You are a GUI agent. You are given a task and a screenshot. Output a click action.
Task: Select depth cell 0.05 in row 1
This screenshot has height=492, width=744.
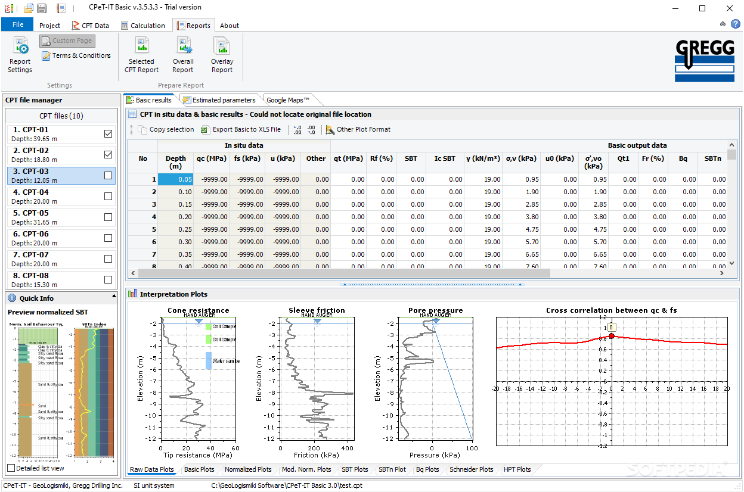tap(176, 179)
